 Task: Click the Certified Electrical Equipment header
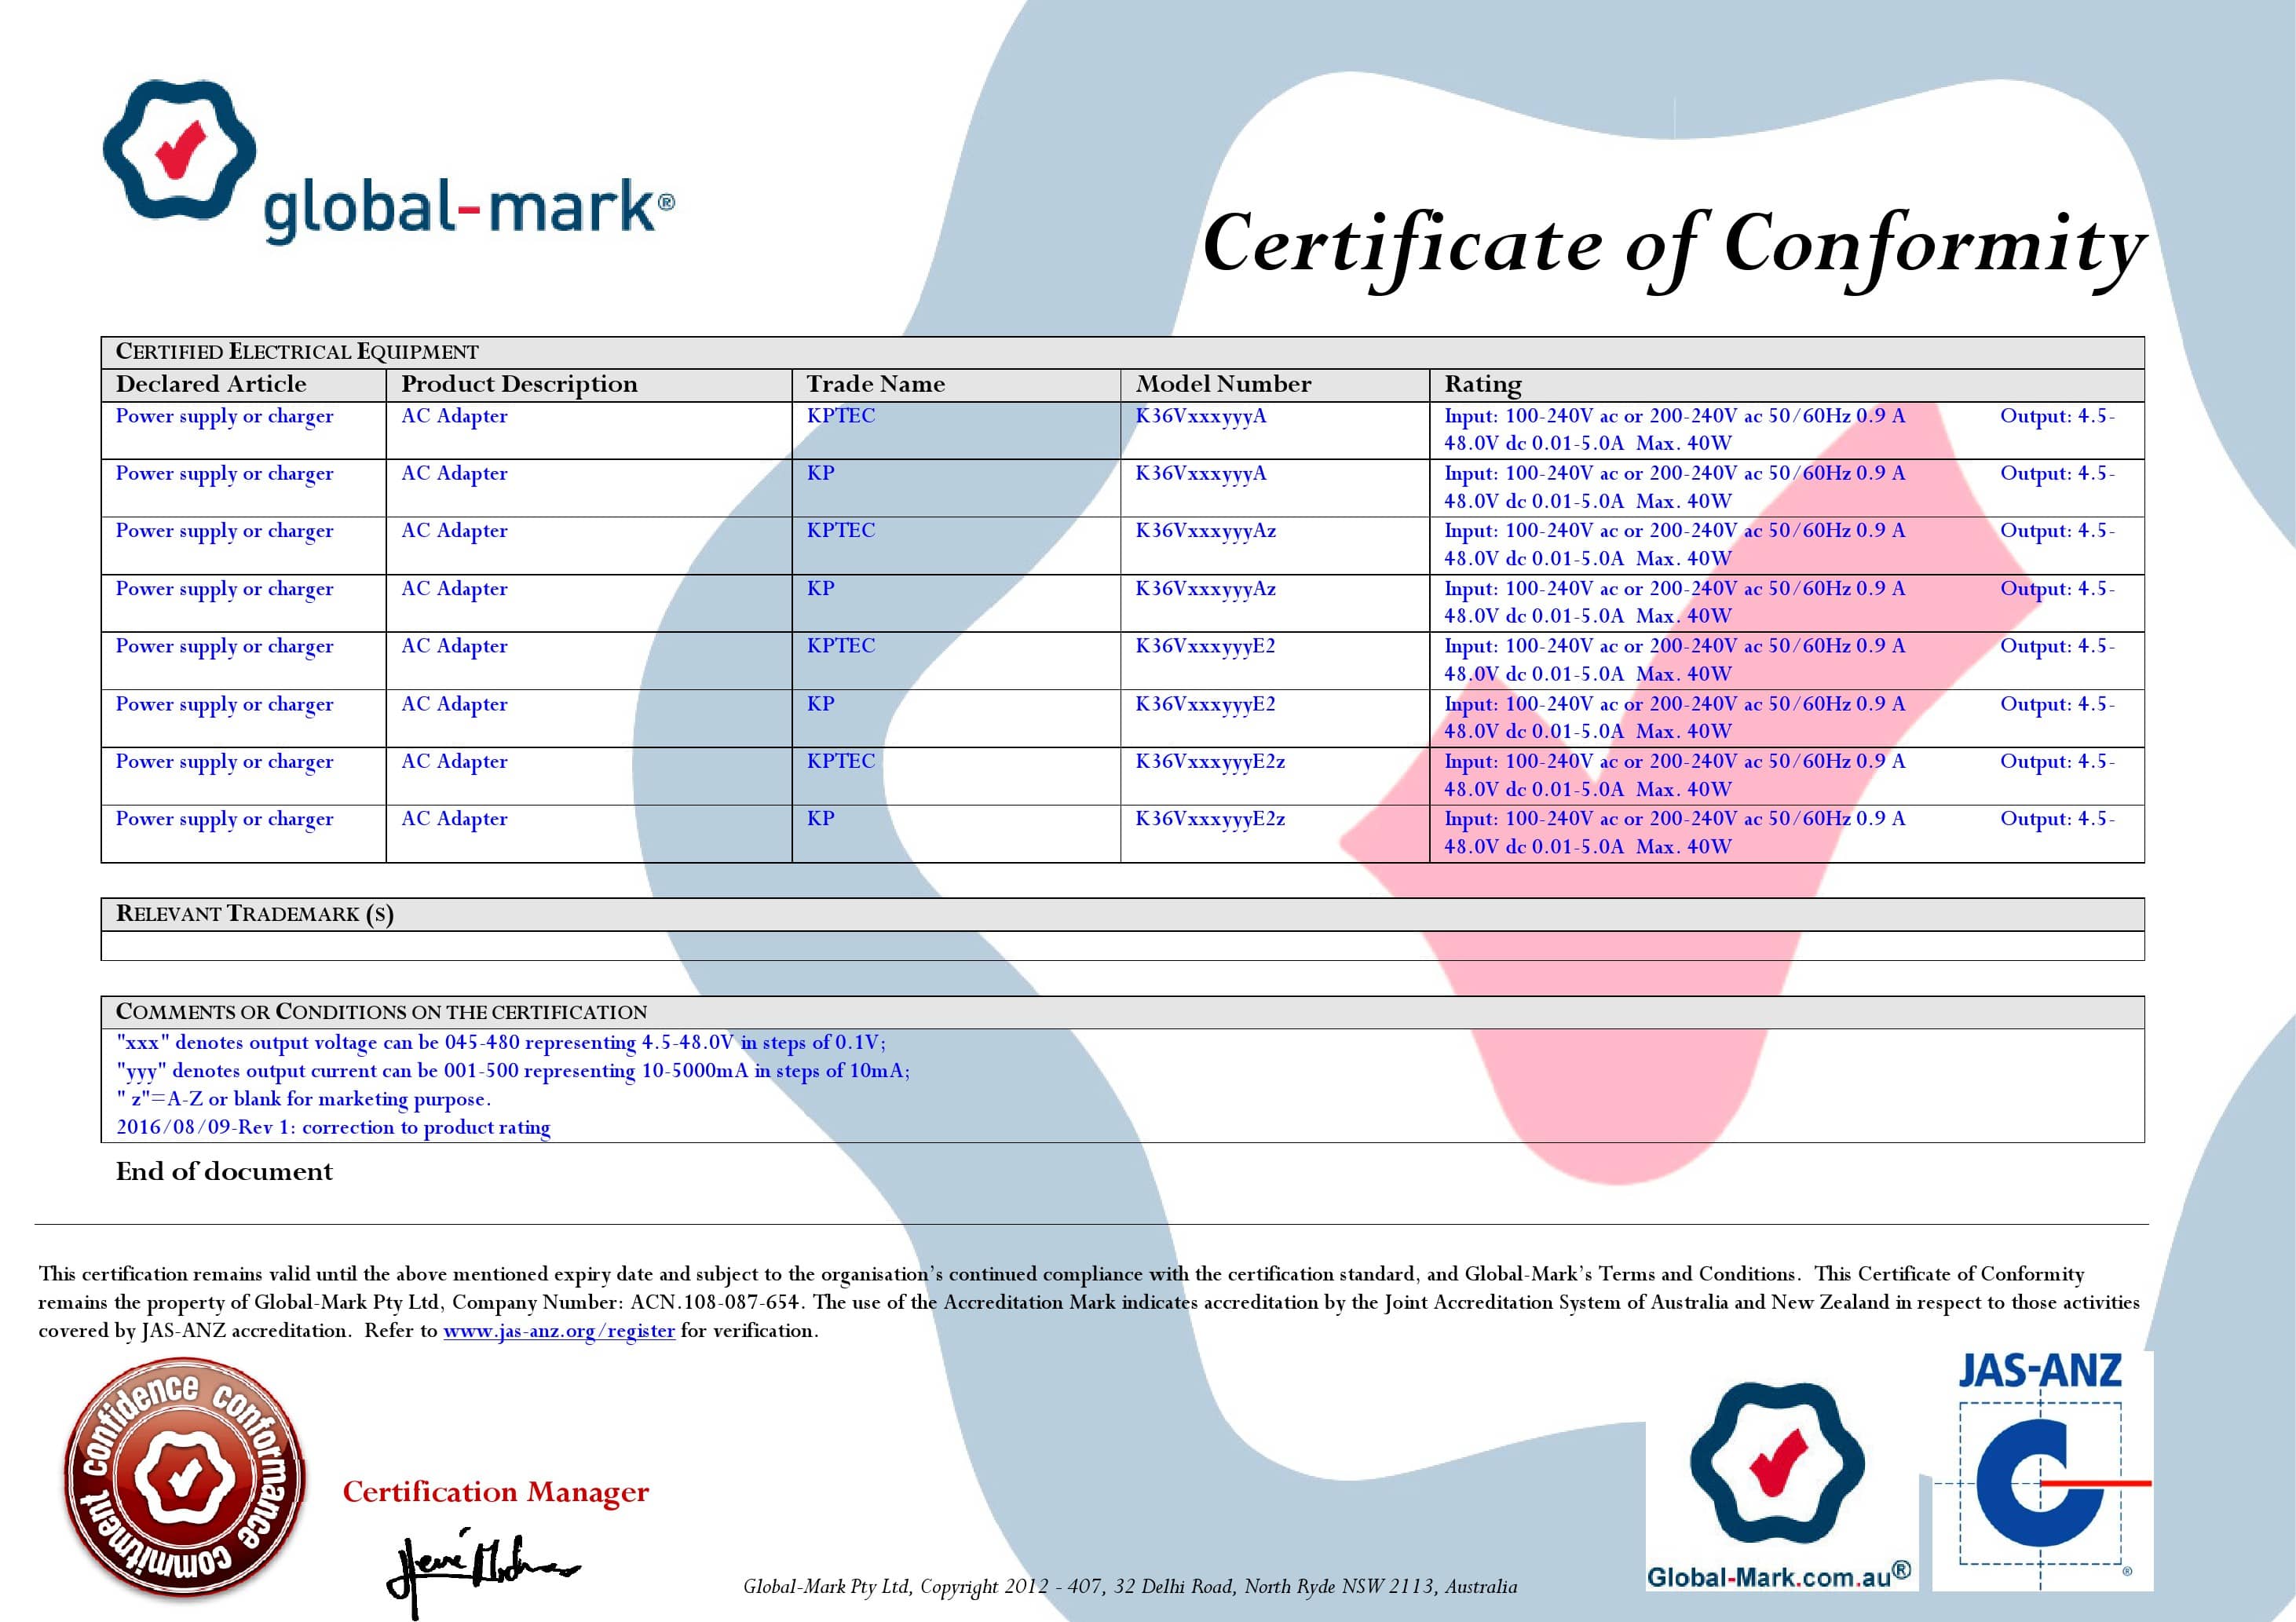coord(297,352)
